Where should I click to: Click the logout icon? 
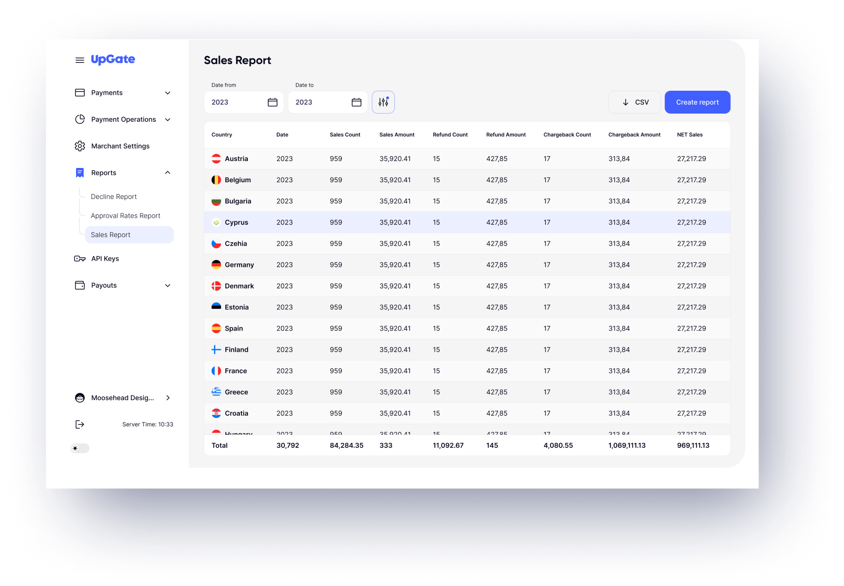click(80, 425)
